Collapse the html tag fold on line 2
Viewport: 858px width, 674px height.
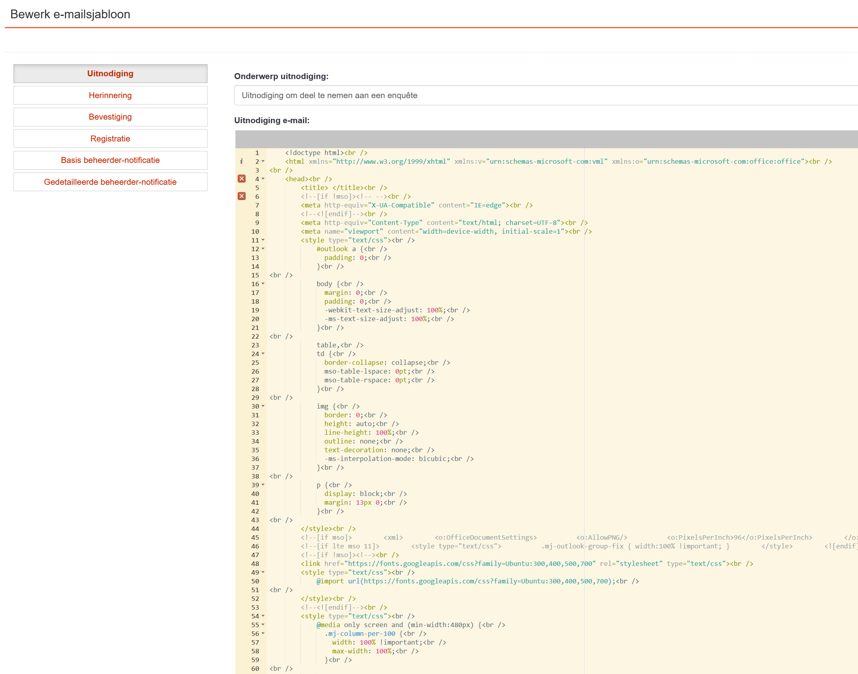pyautogui.click(x=263, y=161)
